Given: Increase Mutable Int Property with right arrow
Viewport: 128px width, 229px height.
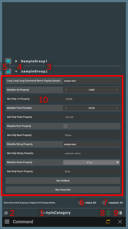Looking at the screenshot, I should [117, 90].
